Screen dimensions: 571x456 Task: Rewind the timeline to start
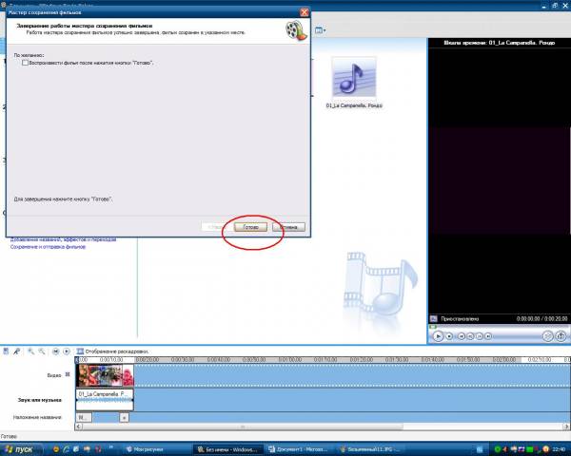[56, 351]
